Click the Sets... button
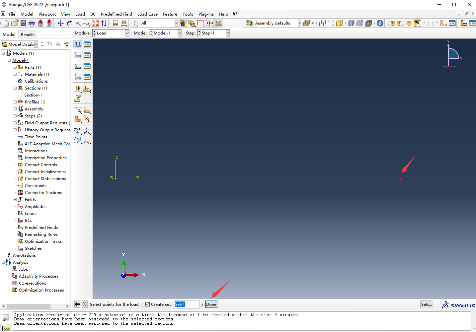 [427, 304]
